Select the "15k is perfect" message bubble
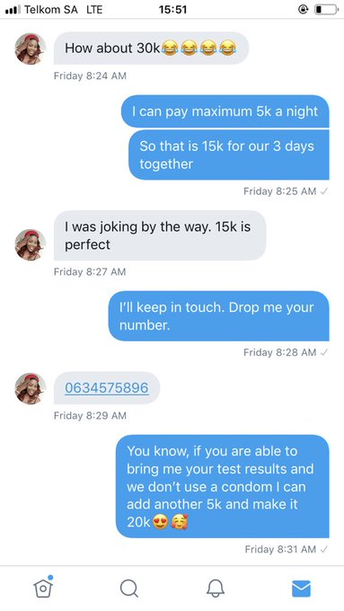Screen dimensions: 344x611 click(x=160, y=235)
